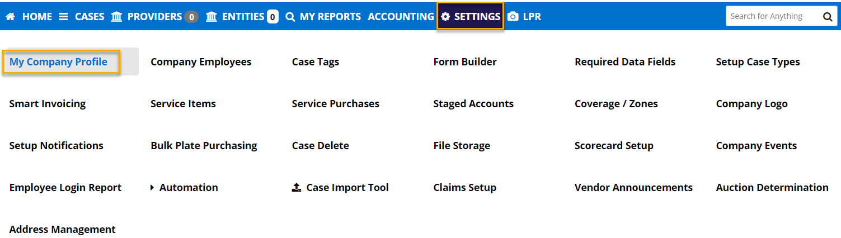Select the Automation menu entry
Viewport: 841px width, 238px height.
pyautogui.click(x=189, y=188)
